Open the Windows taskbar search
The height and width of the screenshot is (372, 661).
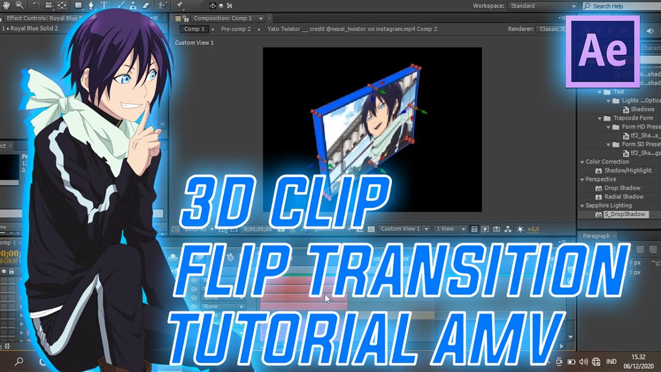pyautogui.click(x=18, y=361)
